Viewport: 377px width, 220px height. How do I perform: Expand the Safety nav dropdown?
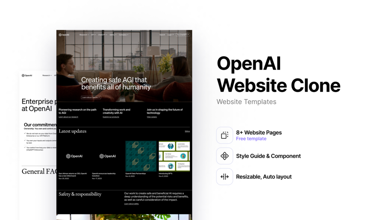point(113,35)
